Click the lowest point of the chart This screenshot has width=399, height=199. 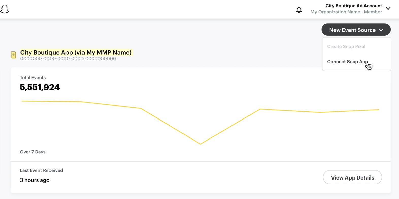200,144
